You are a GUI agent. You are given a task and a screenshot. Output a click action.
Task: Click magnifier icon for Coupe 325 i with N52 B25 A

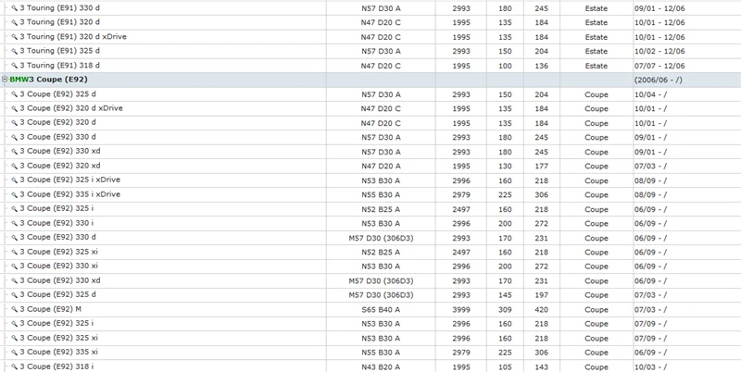click(x=14, y=208)
